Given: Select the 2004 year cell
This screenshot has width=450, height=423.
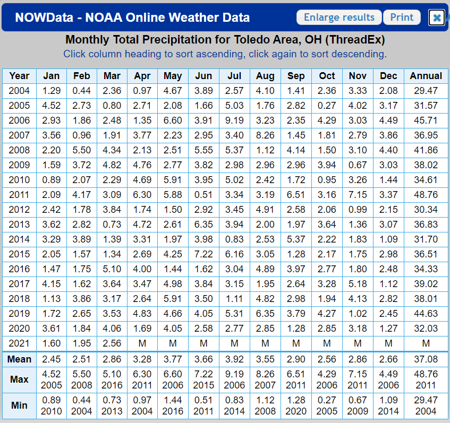Looking at the screenshot, I should [19, 91].
